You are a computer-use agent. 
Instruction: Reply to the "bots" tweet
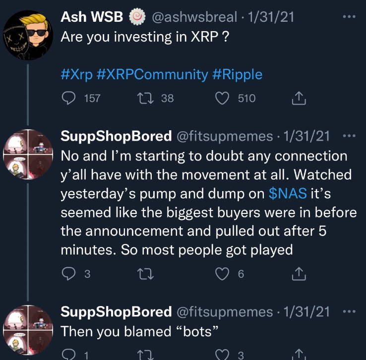[68, 355]
